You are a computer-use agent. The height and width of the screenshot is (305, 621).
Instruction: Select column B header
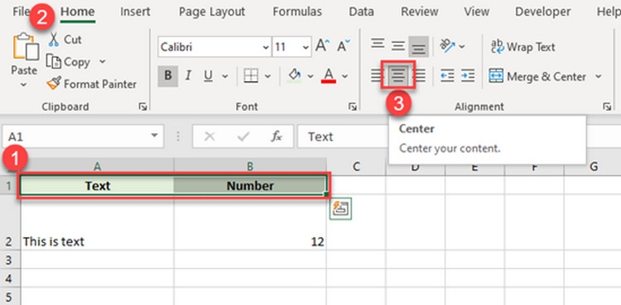pos(250,167)
